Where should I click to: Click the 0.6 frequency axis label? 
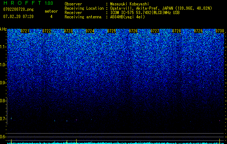3,137
